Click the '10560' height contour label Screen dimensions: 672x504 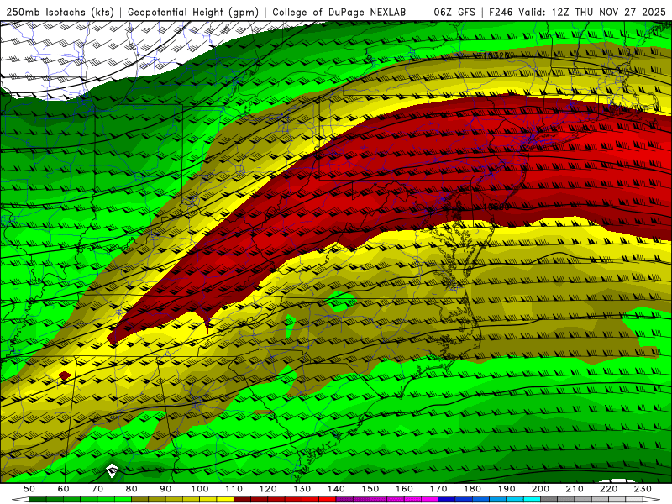pyautogui.click(x=496, y=207)
